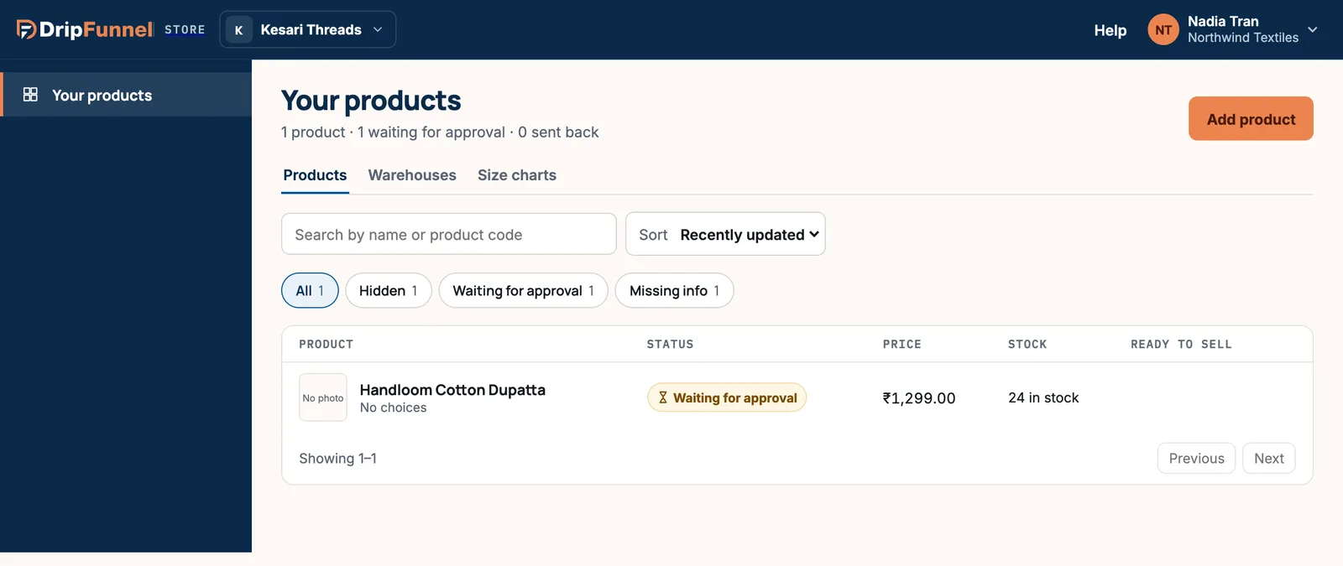This screenshot has width=1343, height=566.
Task: Open the Help link
Action: 1110,30
